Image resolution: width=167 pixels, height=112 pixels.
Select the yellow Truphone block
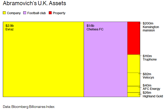point(133,64)
